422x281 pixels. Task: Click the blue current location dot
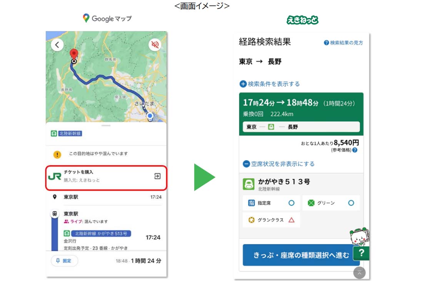(150, 116)
